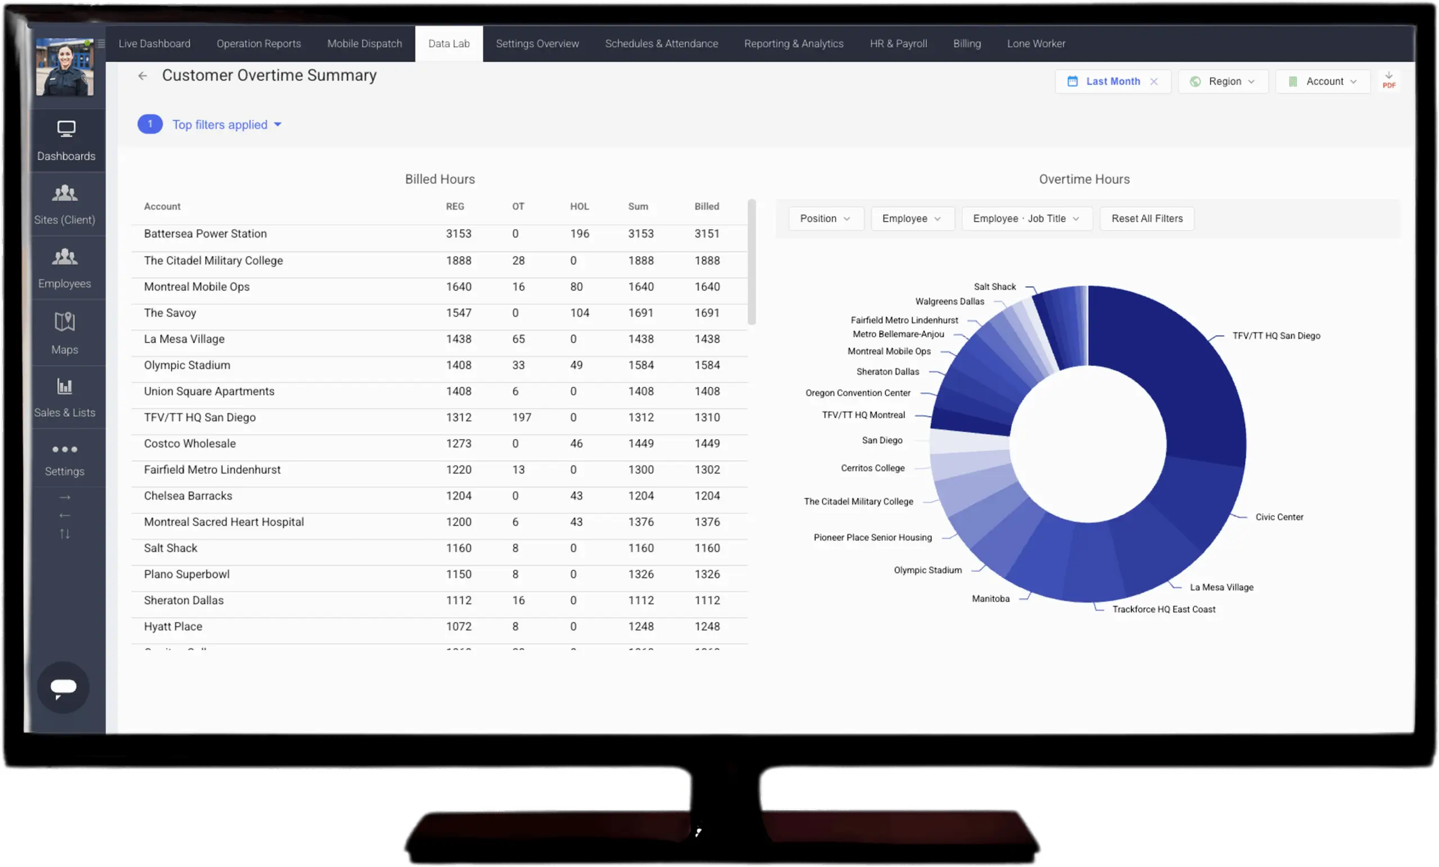
Task: Click the hamburger menu icon beside the avatar
Action: pos(101,43)
